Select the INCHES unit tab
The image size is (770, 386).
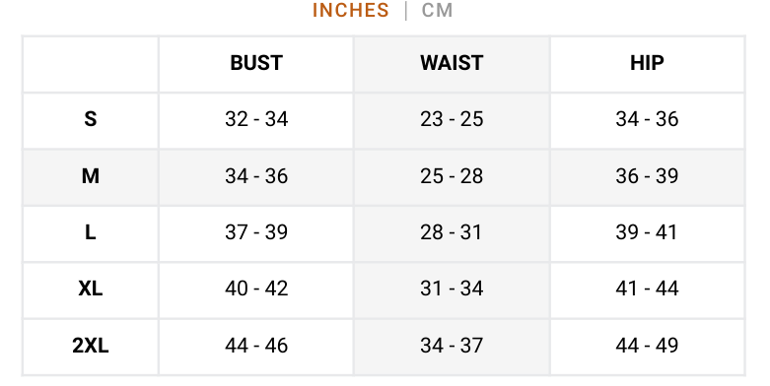tap(351, 10)
